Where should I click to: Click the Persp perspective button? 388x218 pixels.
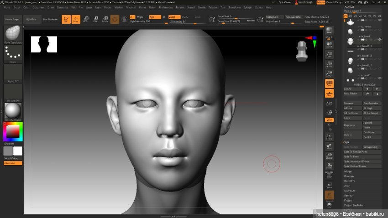pyautogui.click(x=329, y=83)
